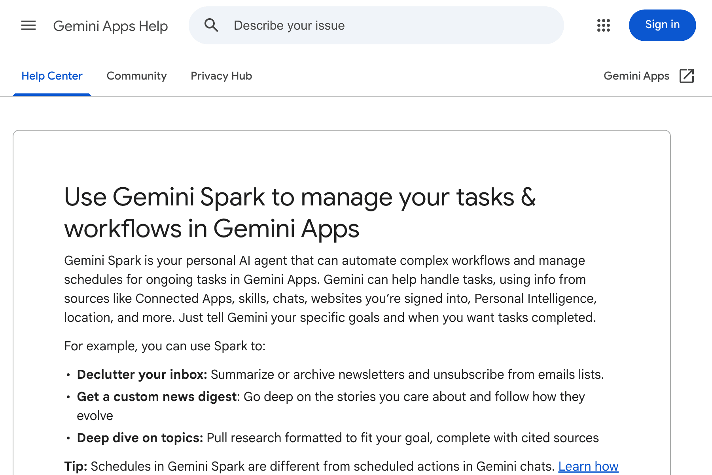Switch to the Community tab
The image size is (712, 475).
coord(136,76)
